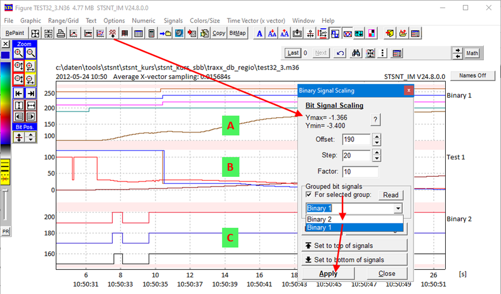Screen dimensions: 501x294
Task: Click the swap arrows button beside Math
Action: 458,53
